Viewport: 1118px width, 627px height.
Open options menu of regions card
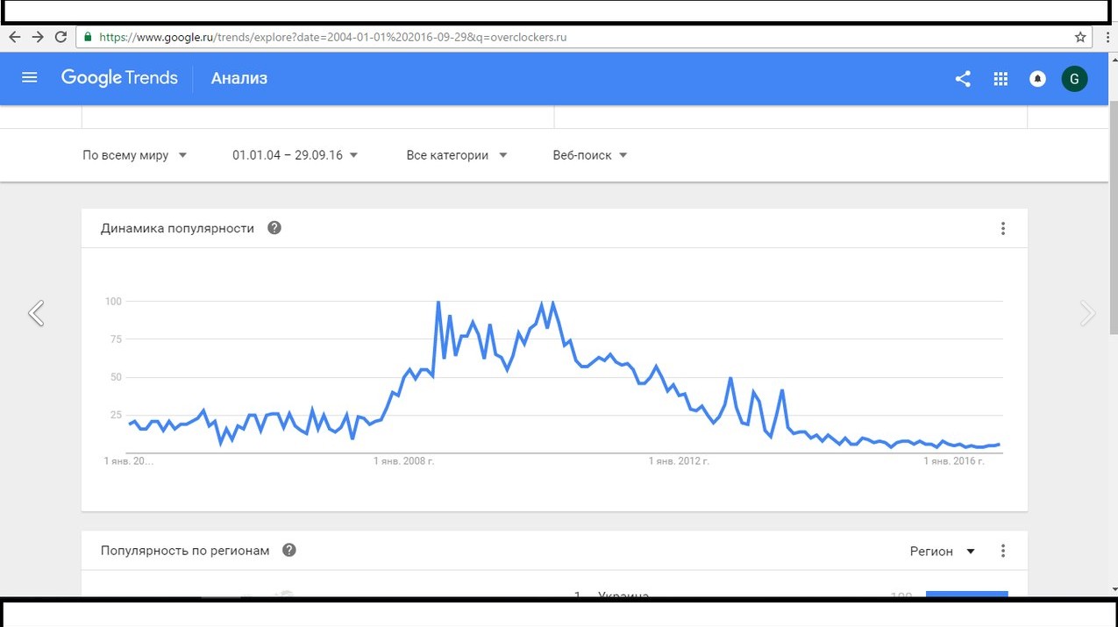click(x=1003, y=552)
